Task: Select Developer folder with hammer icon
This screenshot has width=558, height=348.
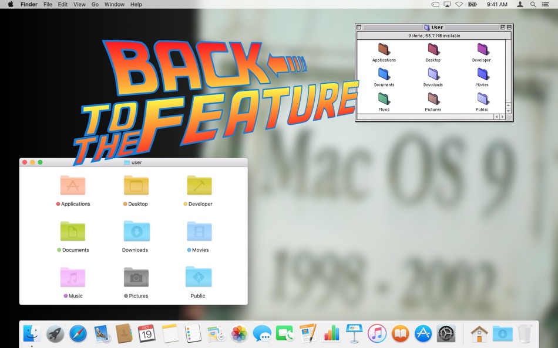Action: [199, 185]
